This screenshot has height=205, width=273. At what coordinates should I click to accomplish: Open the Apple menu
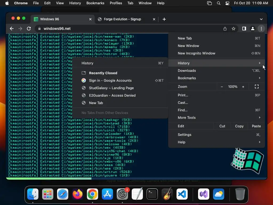click(7, 3)
